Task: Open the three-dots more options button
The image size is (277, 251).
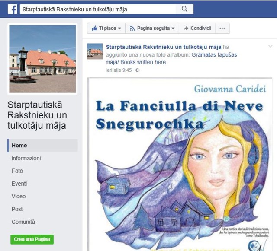Action: point(222,28)
